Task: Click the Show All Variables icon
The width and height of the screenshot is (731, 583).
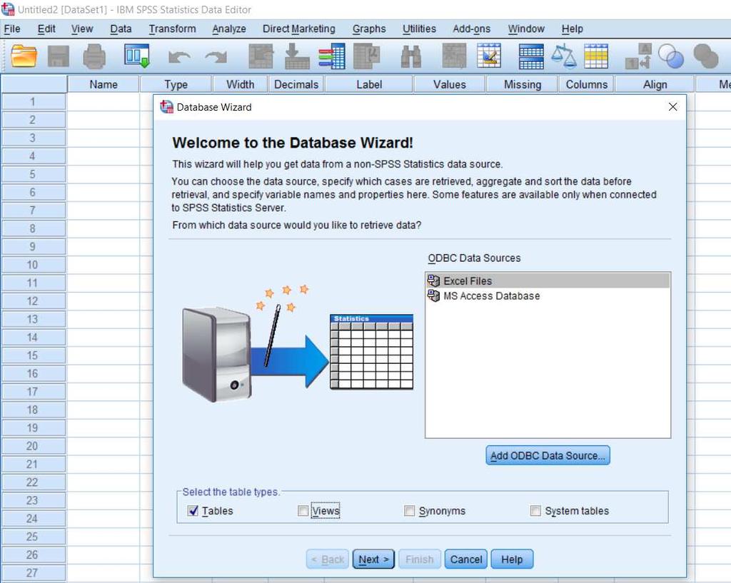Action: (x=706, y=56)
